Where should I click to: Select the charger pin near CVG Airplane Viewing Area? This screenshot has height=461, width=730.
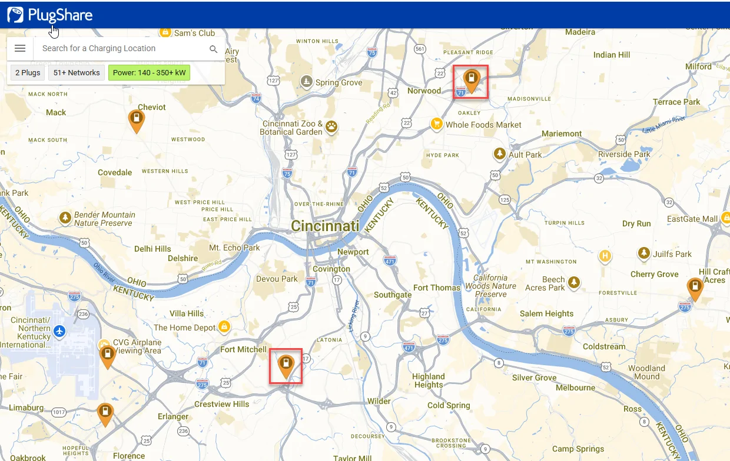coord(107,356)
